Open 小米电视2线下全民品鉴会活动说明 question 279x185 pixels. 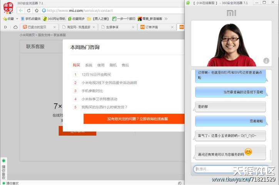109,83
